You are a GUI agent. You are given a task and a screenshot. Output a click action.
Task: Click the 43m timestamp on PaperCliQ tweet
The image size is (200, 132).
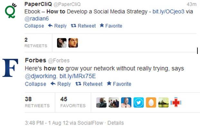coord(191,4)
